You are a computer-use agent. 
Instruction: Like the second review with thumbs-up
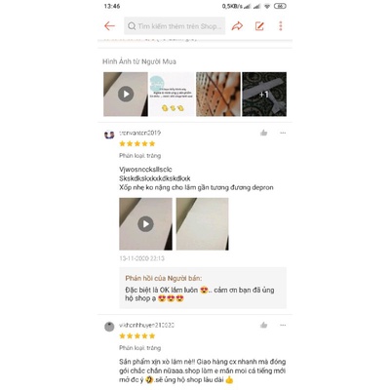263,325
